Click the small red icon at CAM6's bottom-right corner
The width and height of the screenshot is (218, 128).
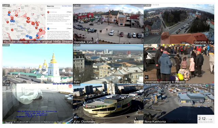click(x=213, y=82)
